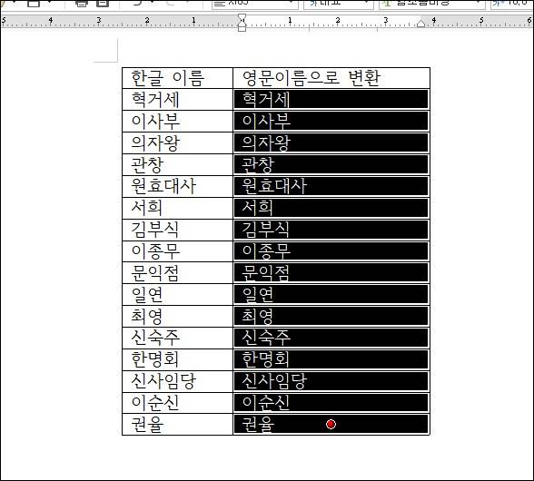Screen dimensions: 534x481
Task: Click '한명회' in the left column
Action: pos(155,359)
